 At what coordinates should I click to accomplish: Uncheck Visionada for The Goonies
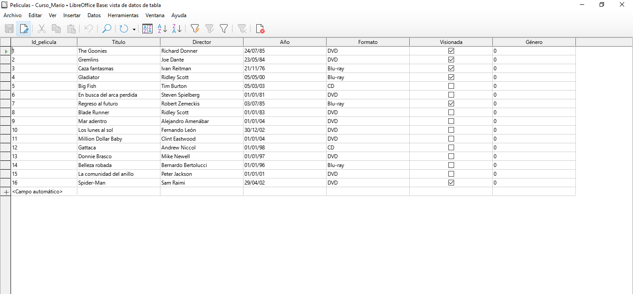point(451,51)
